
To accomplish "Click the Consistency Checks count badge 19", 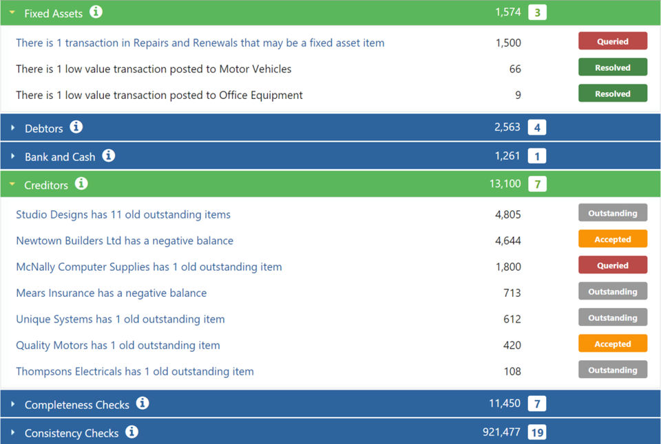I will coord(537,432).
